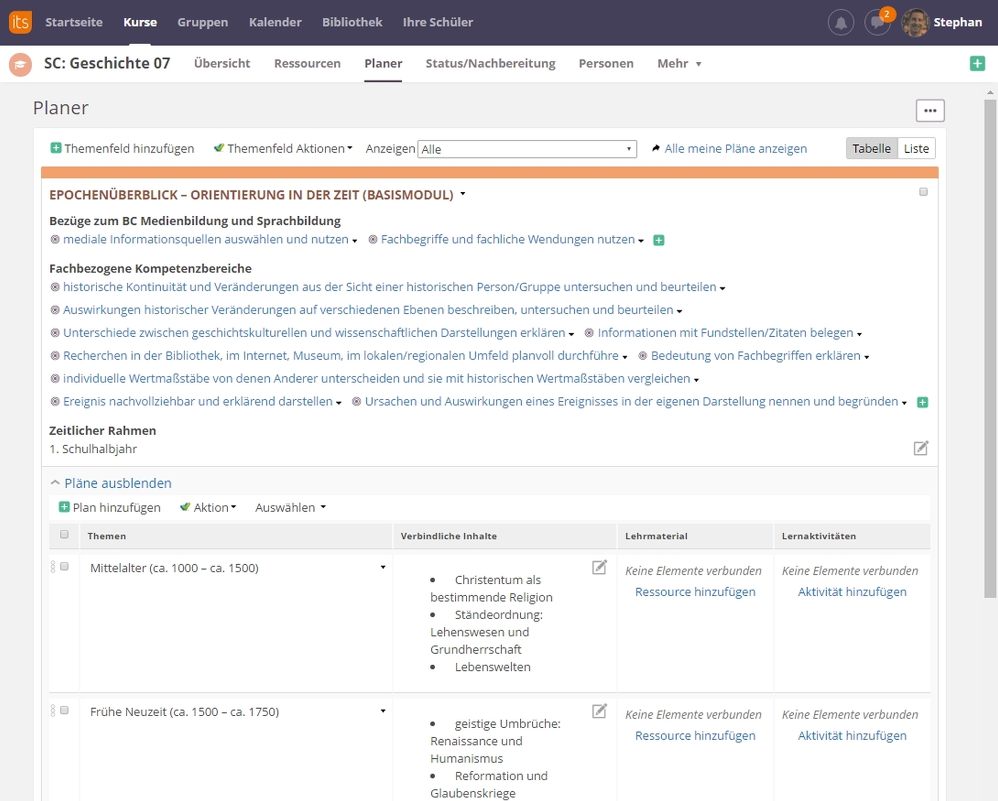The image size is (998, 801).
Task: Open the Auswählen dropdown
Action: [291, 508]
